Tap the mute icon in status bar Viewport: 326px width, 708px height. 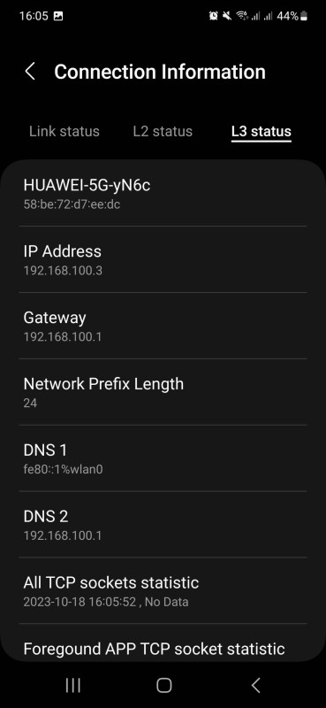point(227,16)
